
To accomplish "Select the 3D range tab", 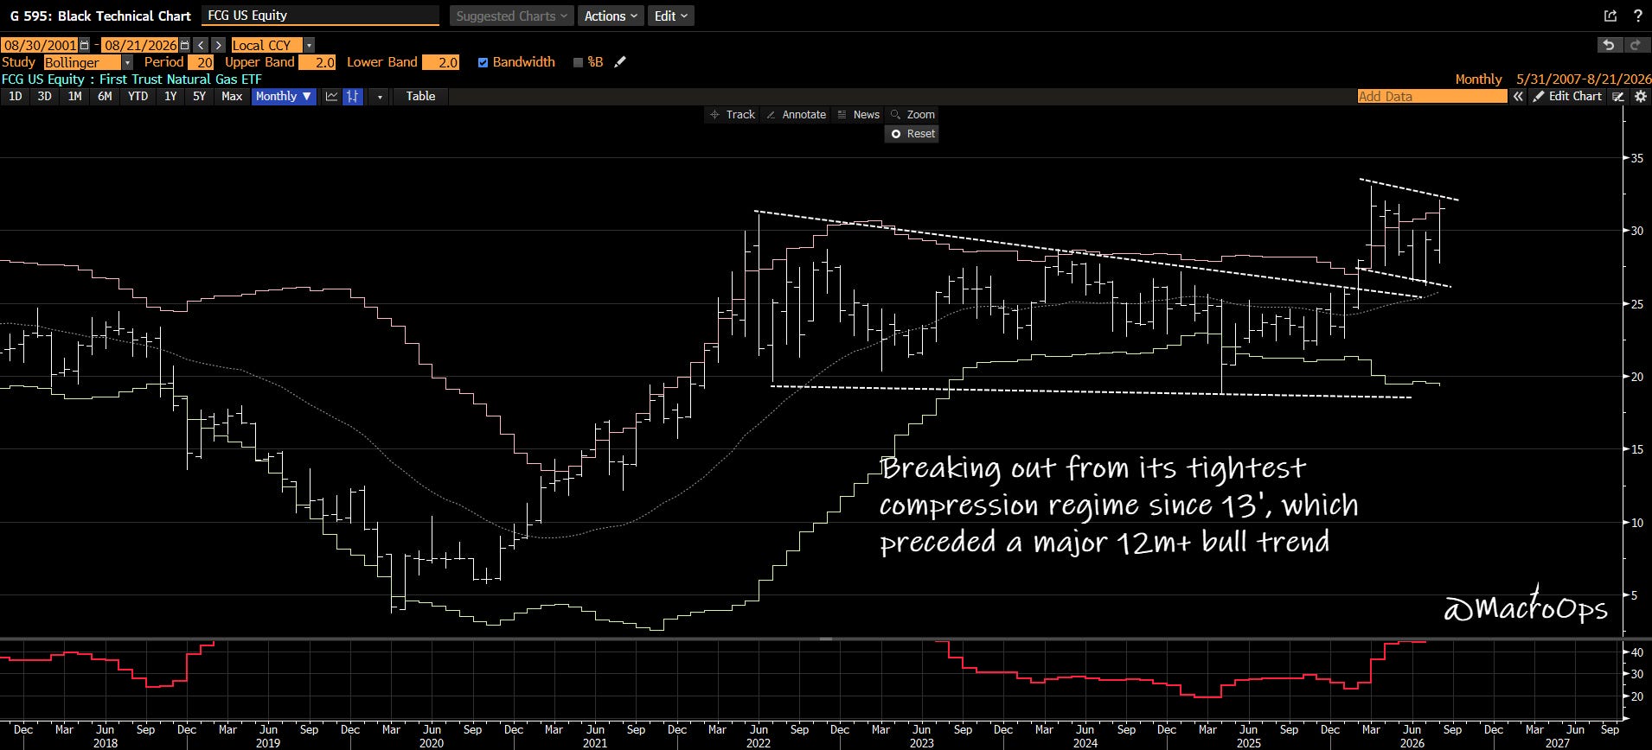I will 44,97.
